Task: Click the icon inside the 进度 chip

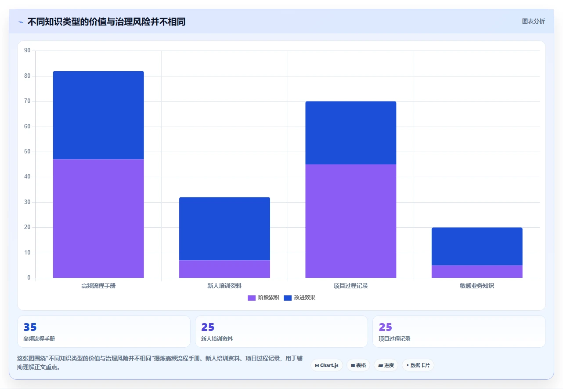Action: [x=380, y=365]
